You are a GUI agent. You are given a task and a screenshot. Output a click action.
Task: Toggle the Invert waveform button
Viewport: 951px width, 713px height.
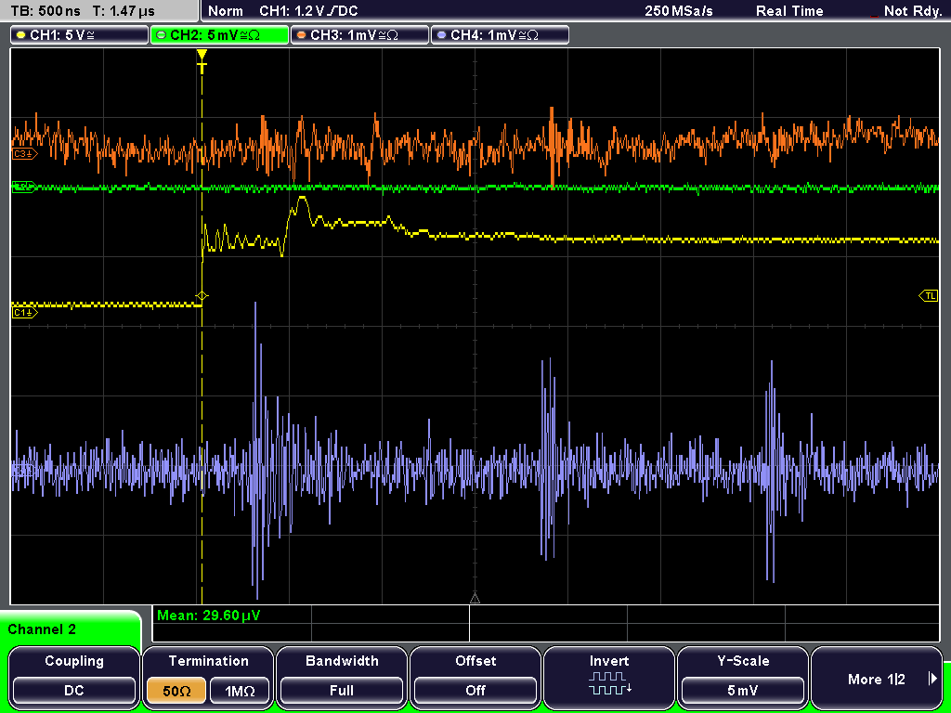tap(609, 677)
